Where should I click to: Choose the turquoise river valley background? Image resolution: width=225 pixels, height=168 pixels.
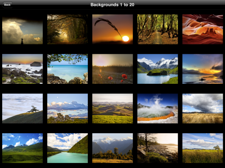click(x=67, y=148)
